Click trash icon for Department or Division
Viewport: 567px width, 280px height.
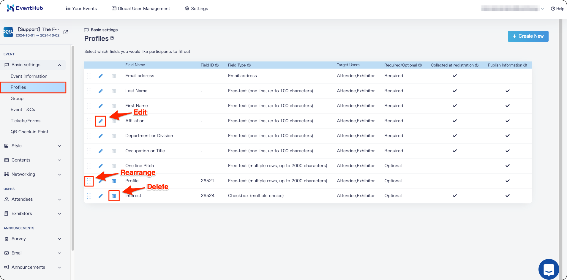pos(114,136)
